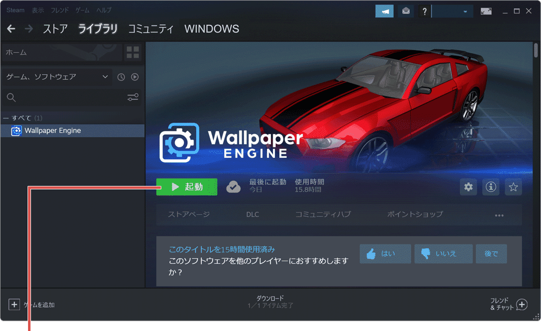Open the 表示 menu
This screenshot has height=331, width=541.
(37, 10)
